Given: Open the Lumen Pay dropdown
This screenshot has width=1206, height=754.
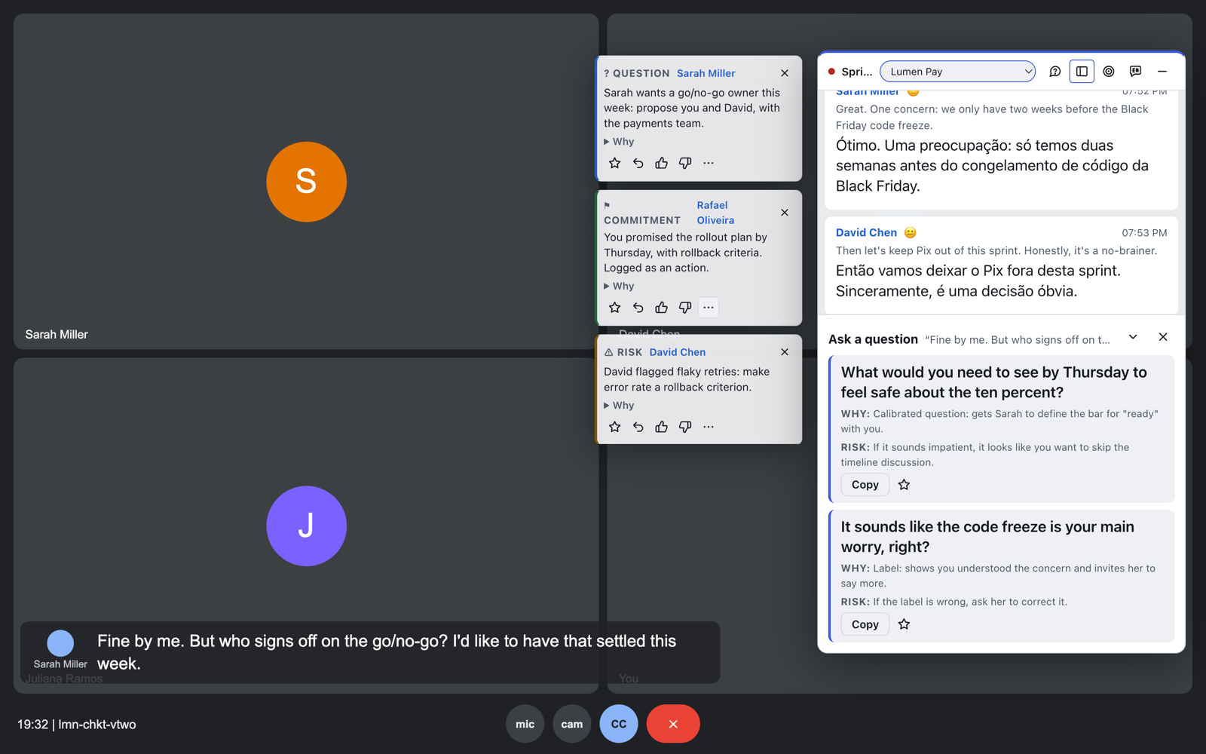Looking at the screenshot, I should click(958, 72).
